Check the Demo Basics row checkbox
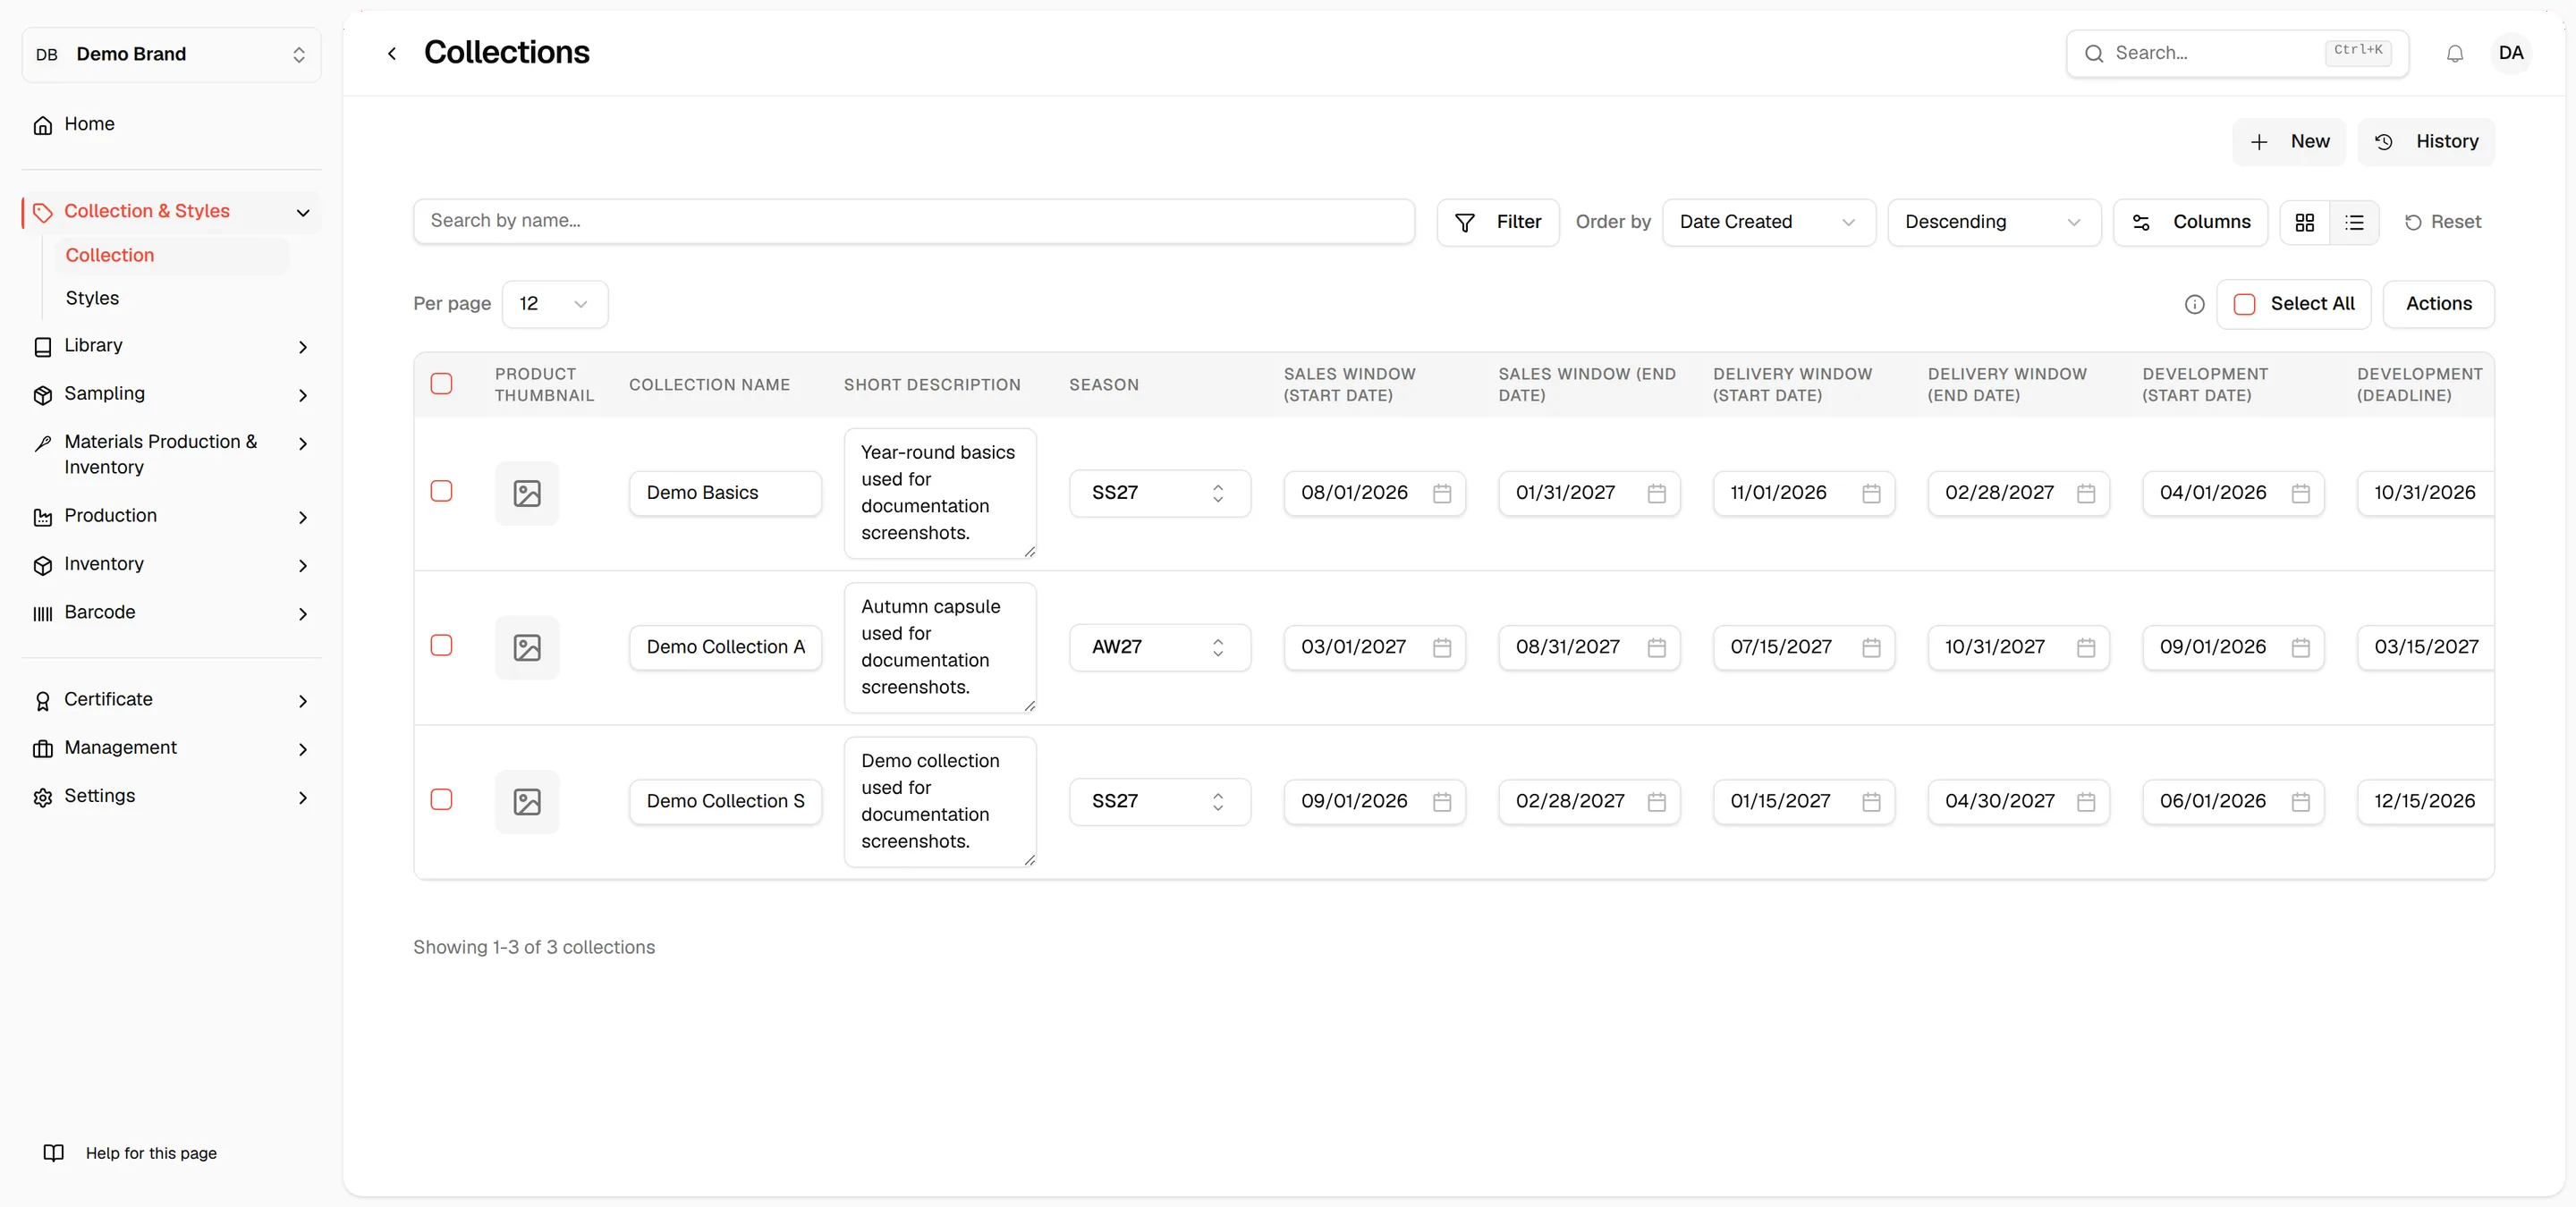This screenshot has height=1207, width=2576. pos(441,491)
